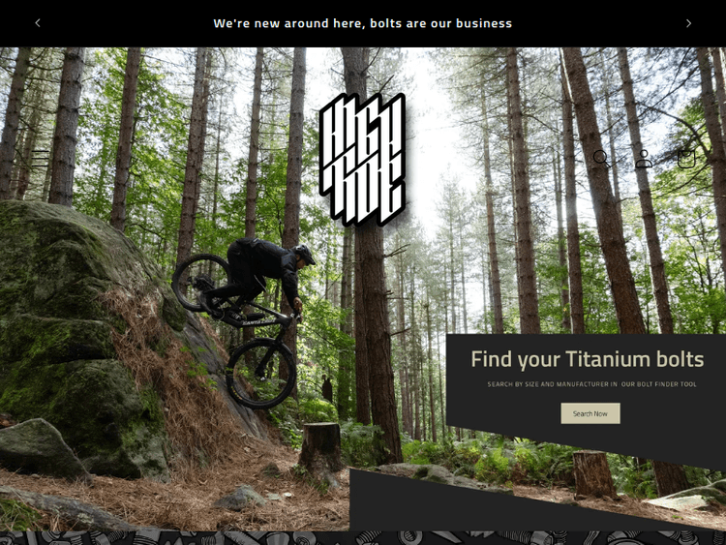Click the bike's front wheel in photo

click(x=260, y=374)
